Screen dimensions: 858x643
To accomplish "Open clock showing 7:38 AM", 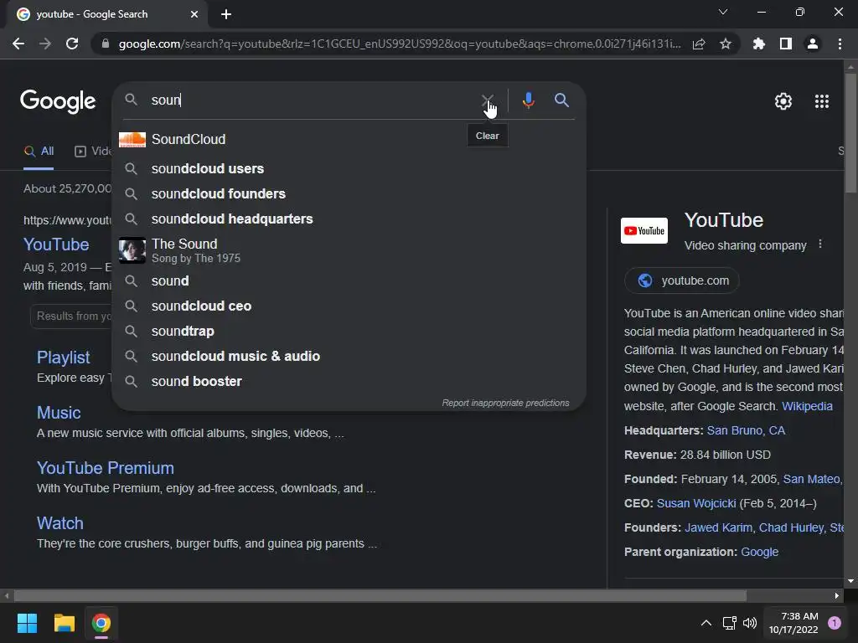I will (793, 623).
